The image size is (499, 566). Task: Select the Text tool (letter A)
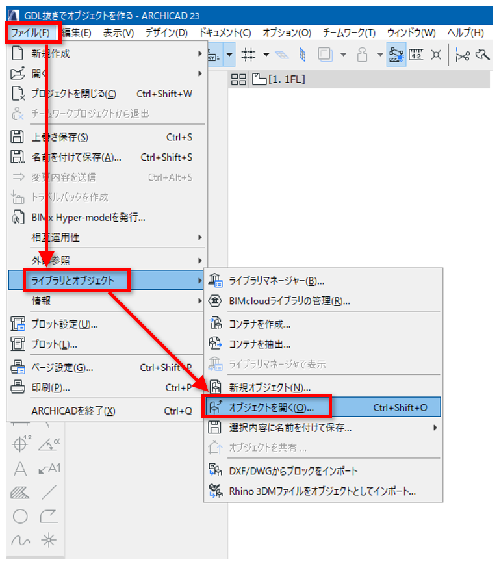(20, 469)
